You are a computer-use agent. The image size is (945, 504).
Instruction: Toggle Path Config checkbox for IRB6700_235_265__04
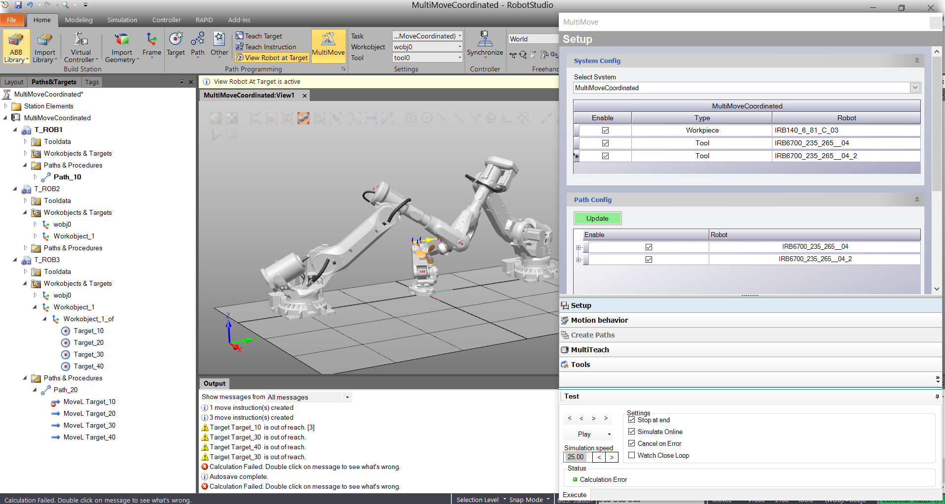pyautogui.click(x=649, y=247)
